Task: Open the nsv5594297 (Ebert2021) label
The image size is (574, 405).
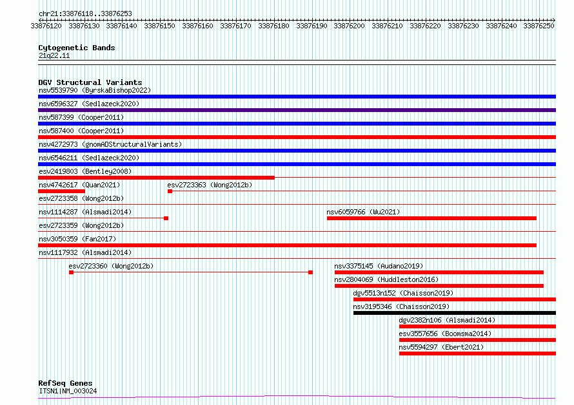Action: (441, 347)
